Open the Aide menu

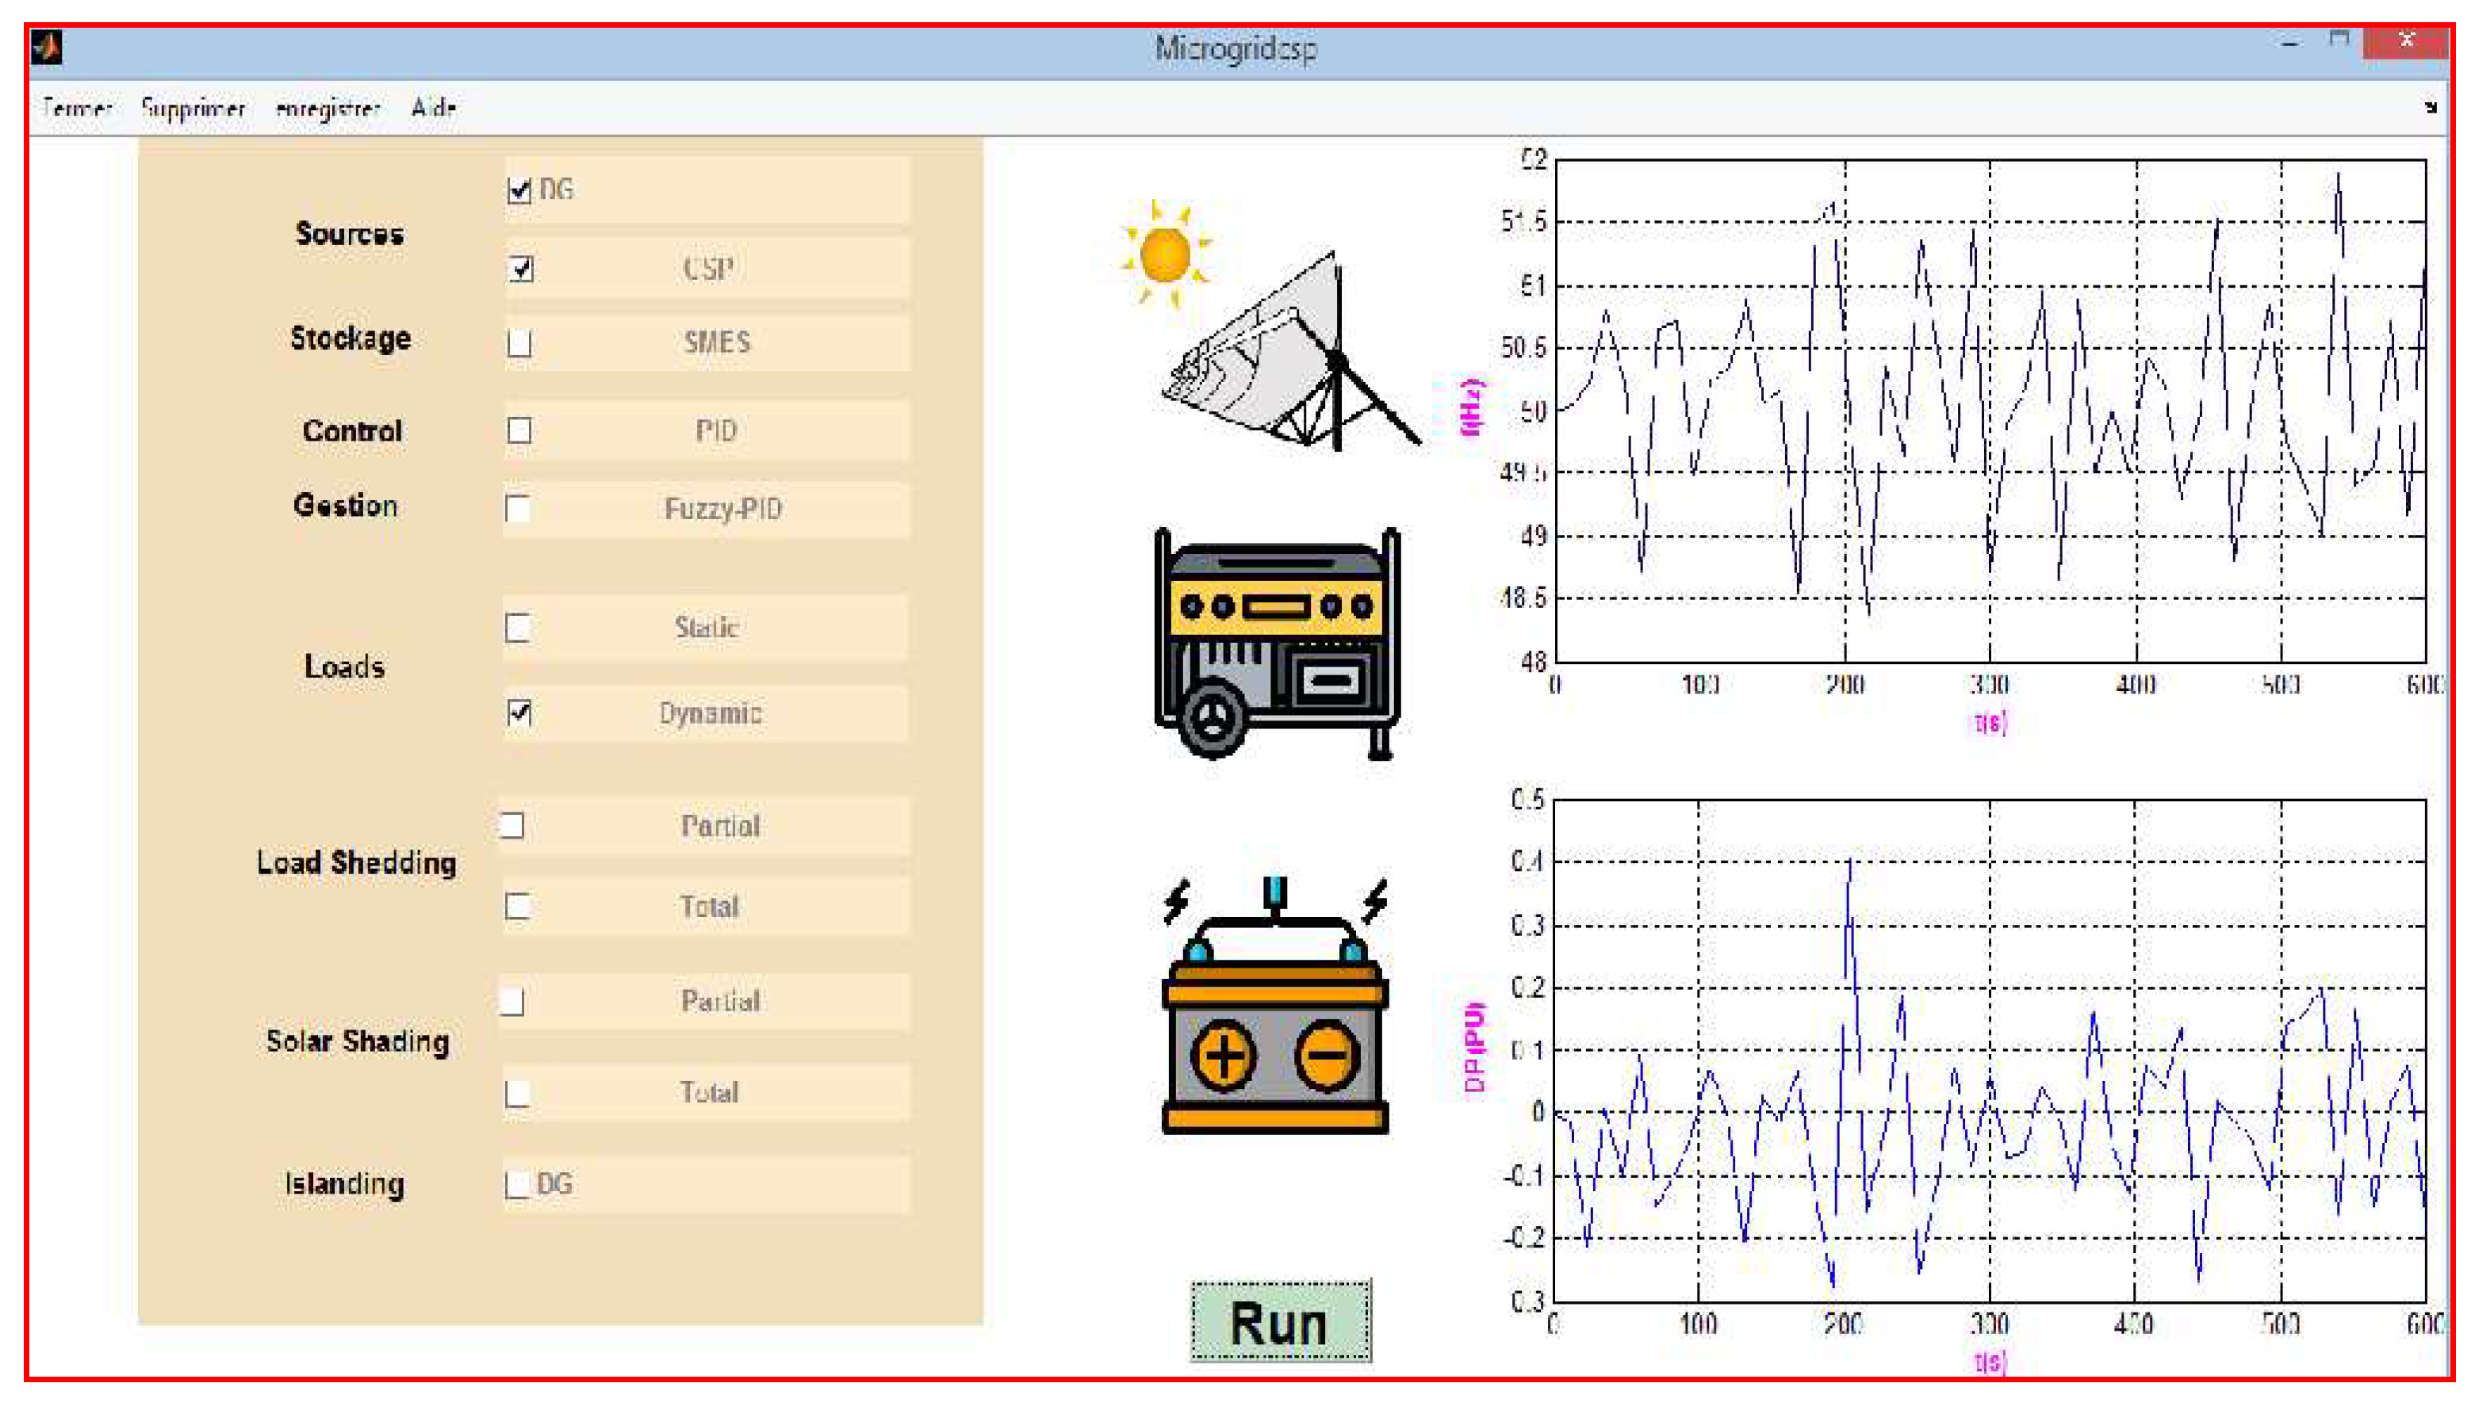(433, 107)
